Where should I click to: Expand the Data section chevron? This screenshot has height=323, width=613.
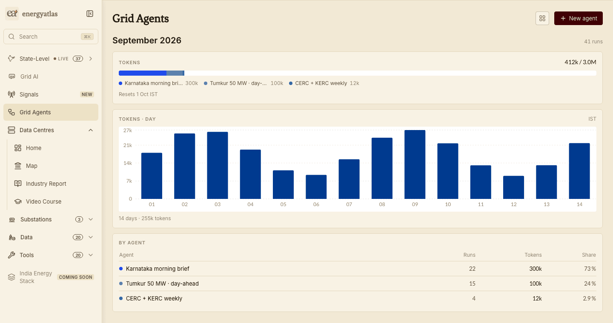click(91, 237)
